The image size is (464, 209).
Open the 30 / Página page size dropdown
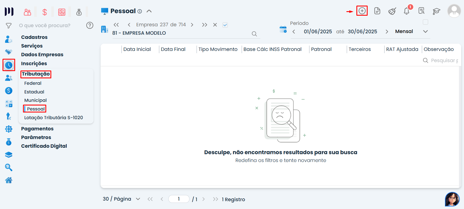(138, 199)
